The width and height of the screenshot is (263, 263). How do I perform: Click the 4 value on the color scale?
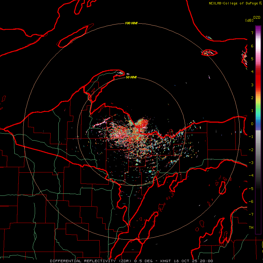[252, 72]
